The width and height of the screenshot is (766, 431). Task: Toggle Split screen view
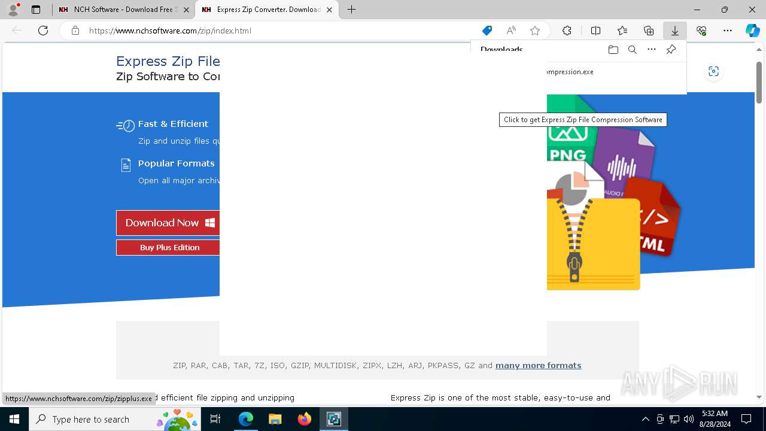(x=595, y=31)
